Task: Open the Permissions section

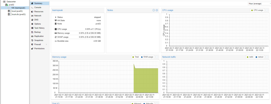Action: pyautogui.click(x=39, y=49)
